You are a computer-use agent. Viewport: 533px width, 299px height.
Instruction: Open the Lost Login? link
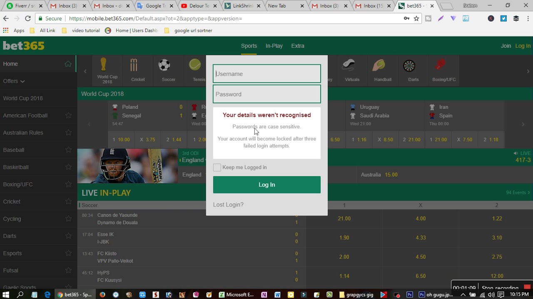tap(228, 205)
